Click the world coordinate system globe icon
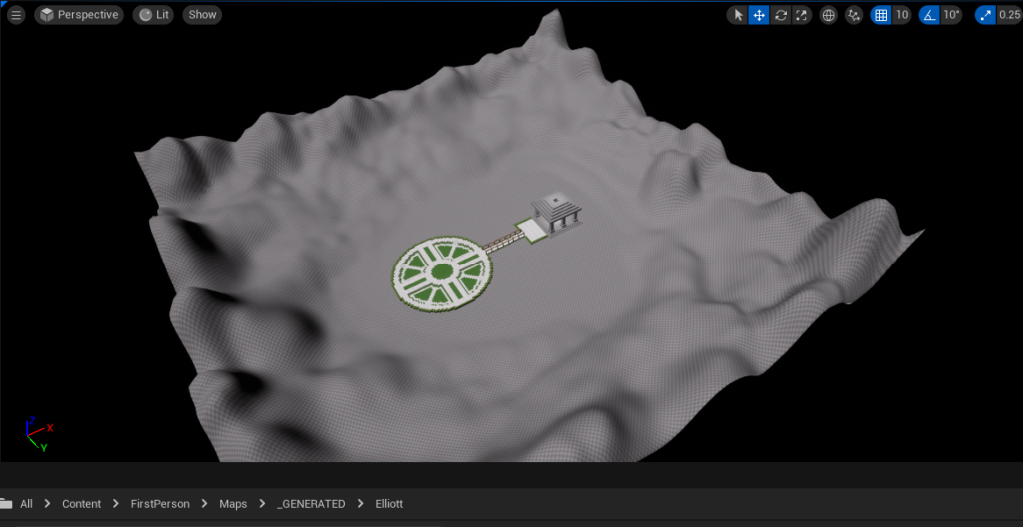The width and height of the screenshot is (1023, 527). pos(828,15)
